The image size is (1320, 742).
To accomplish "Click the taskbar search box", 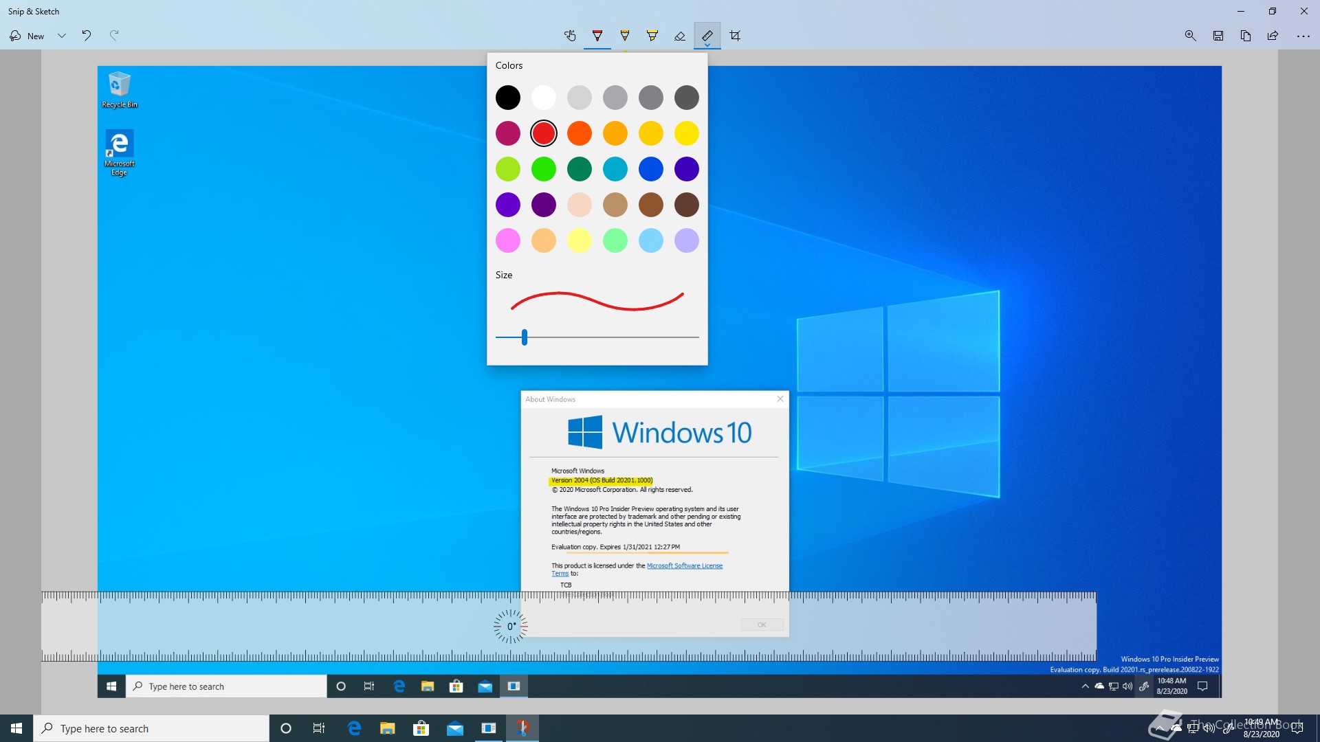I will pos(151,728).
